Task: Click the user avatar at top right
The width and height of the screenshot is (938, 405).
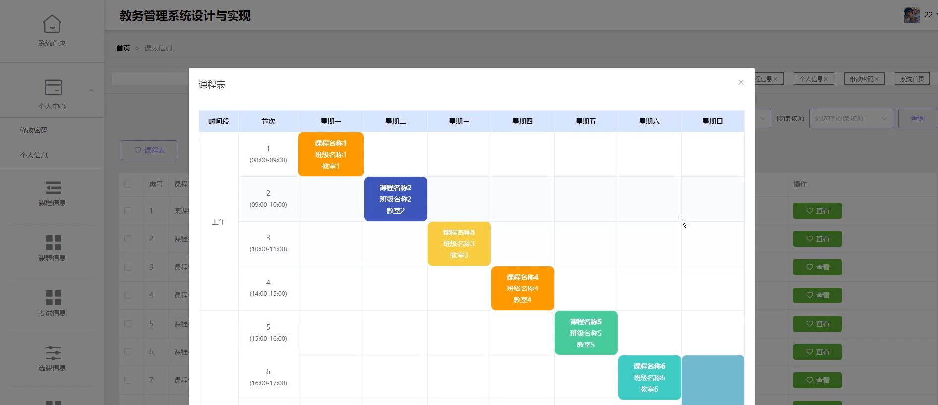Action: tap(911, 15)
